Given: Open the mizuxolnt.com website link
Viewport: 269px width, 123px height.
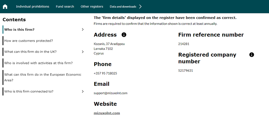Looking at the screenshot, I should [107, 113].
